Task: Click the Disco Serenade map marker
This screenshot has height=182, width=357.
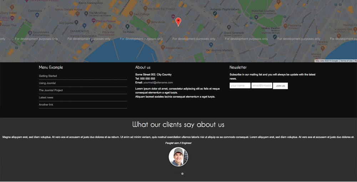Action: [229, 27]
